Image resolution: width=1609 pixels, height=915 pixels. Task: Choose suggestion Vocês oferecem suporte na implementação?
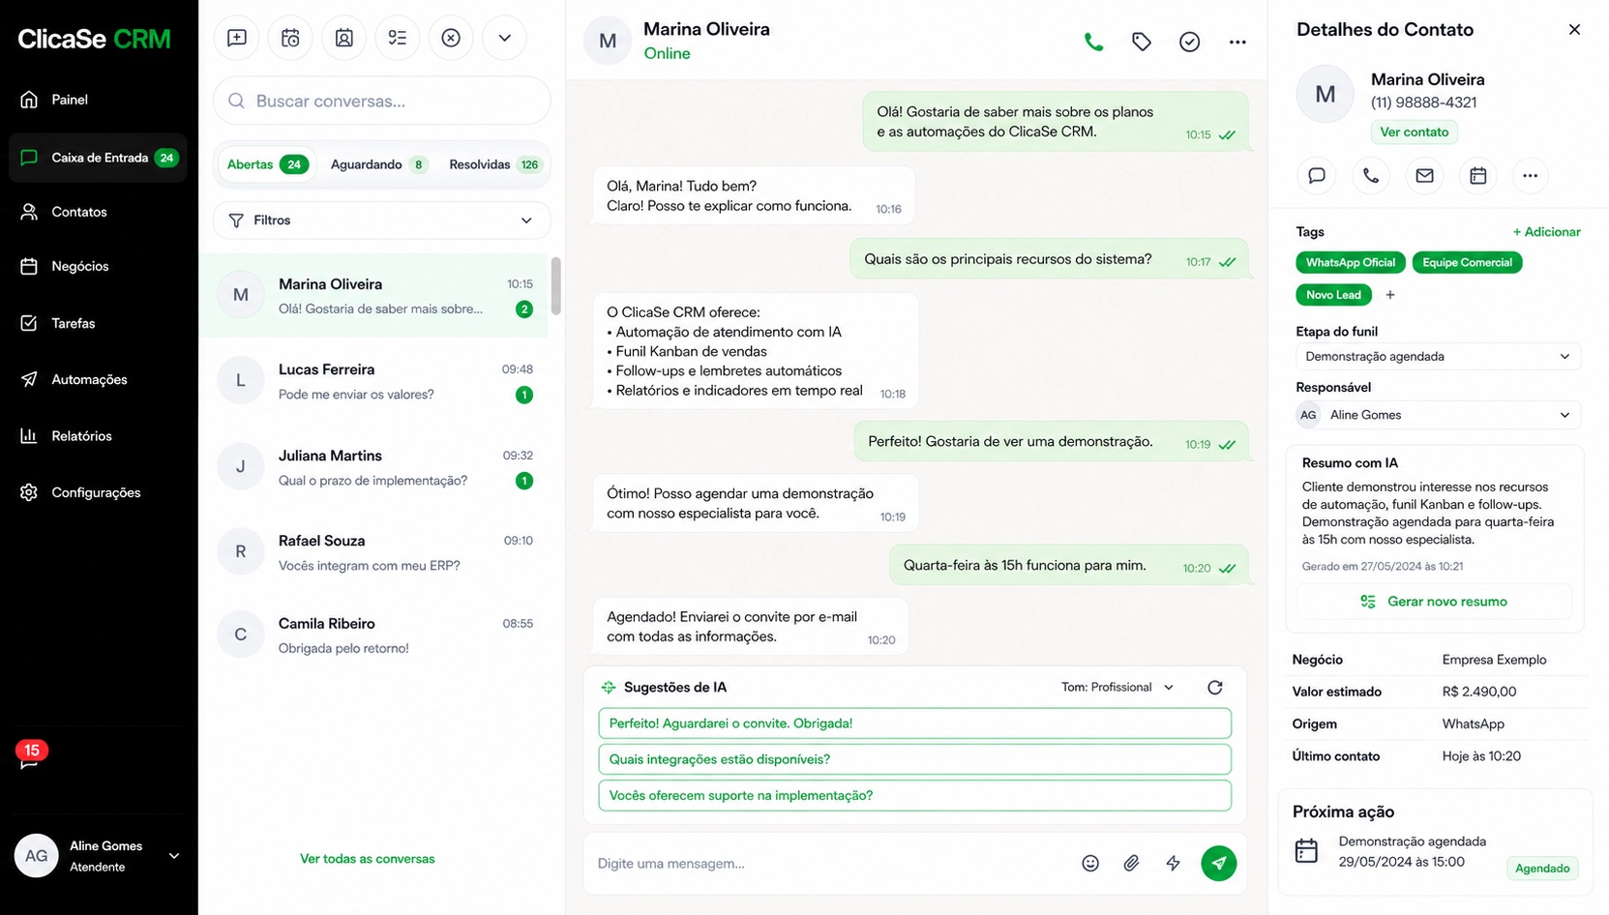click(915, 795)
